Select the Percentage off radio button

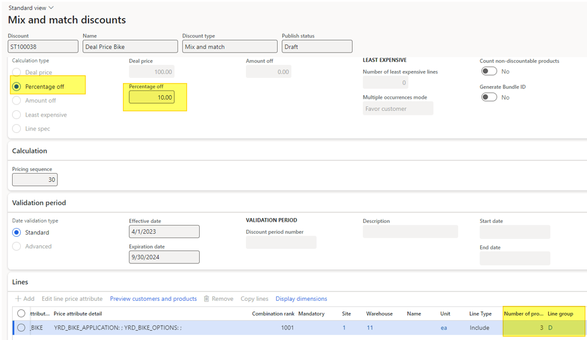(x=16, y=85)
